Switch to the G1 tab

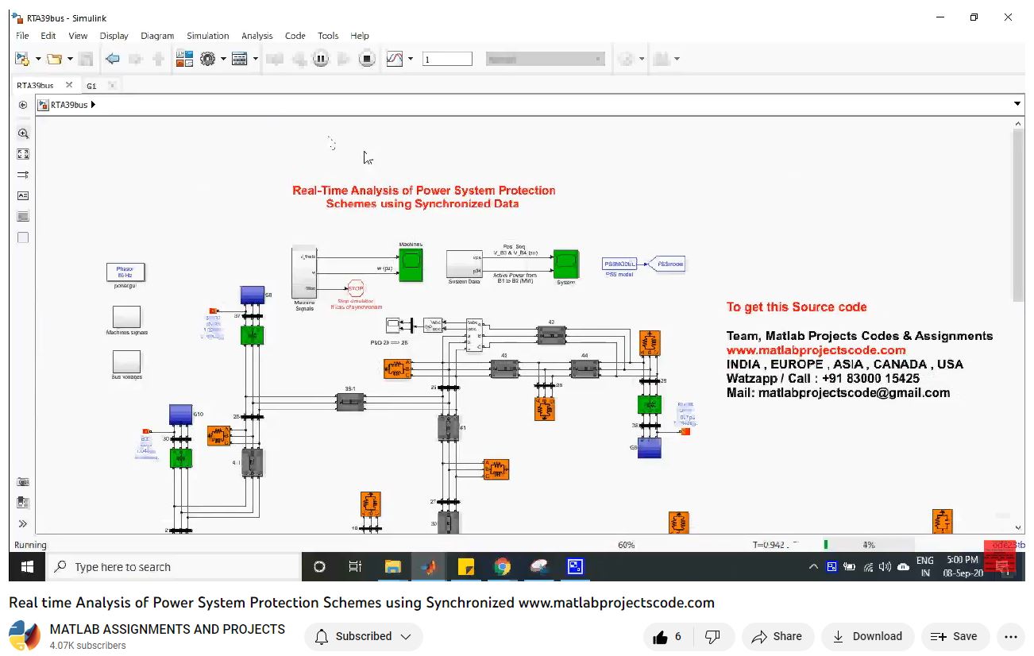[91, 86]
